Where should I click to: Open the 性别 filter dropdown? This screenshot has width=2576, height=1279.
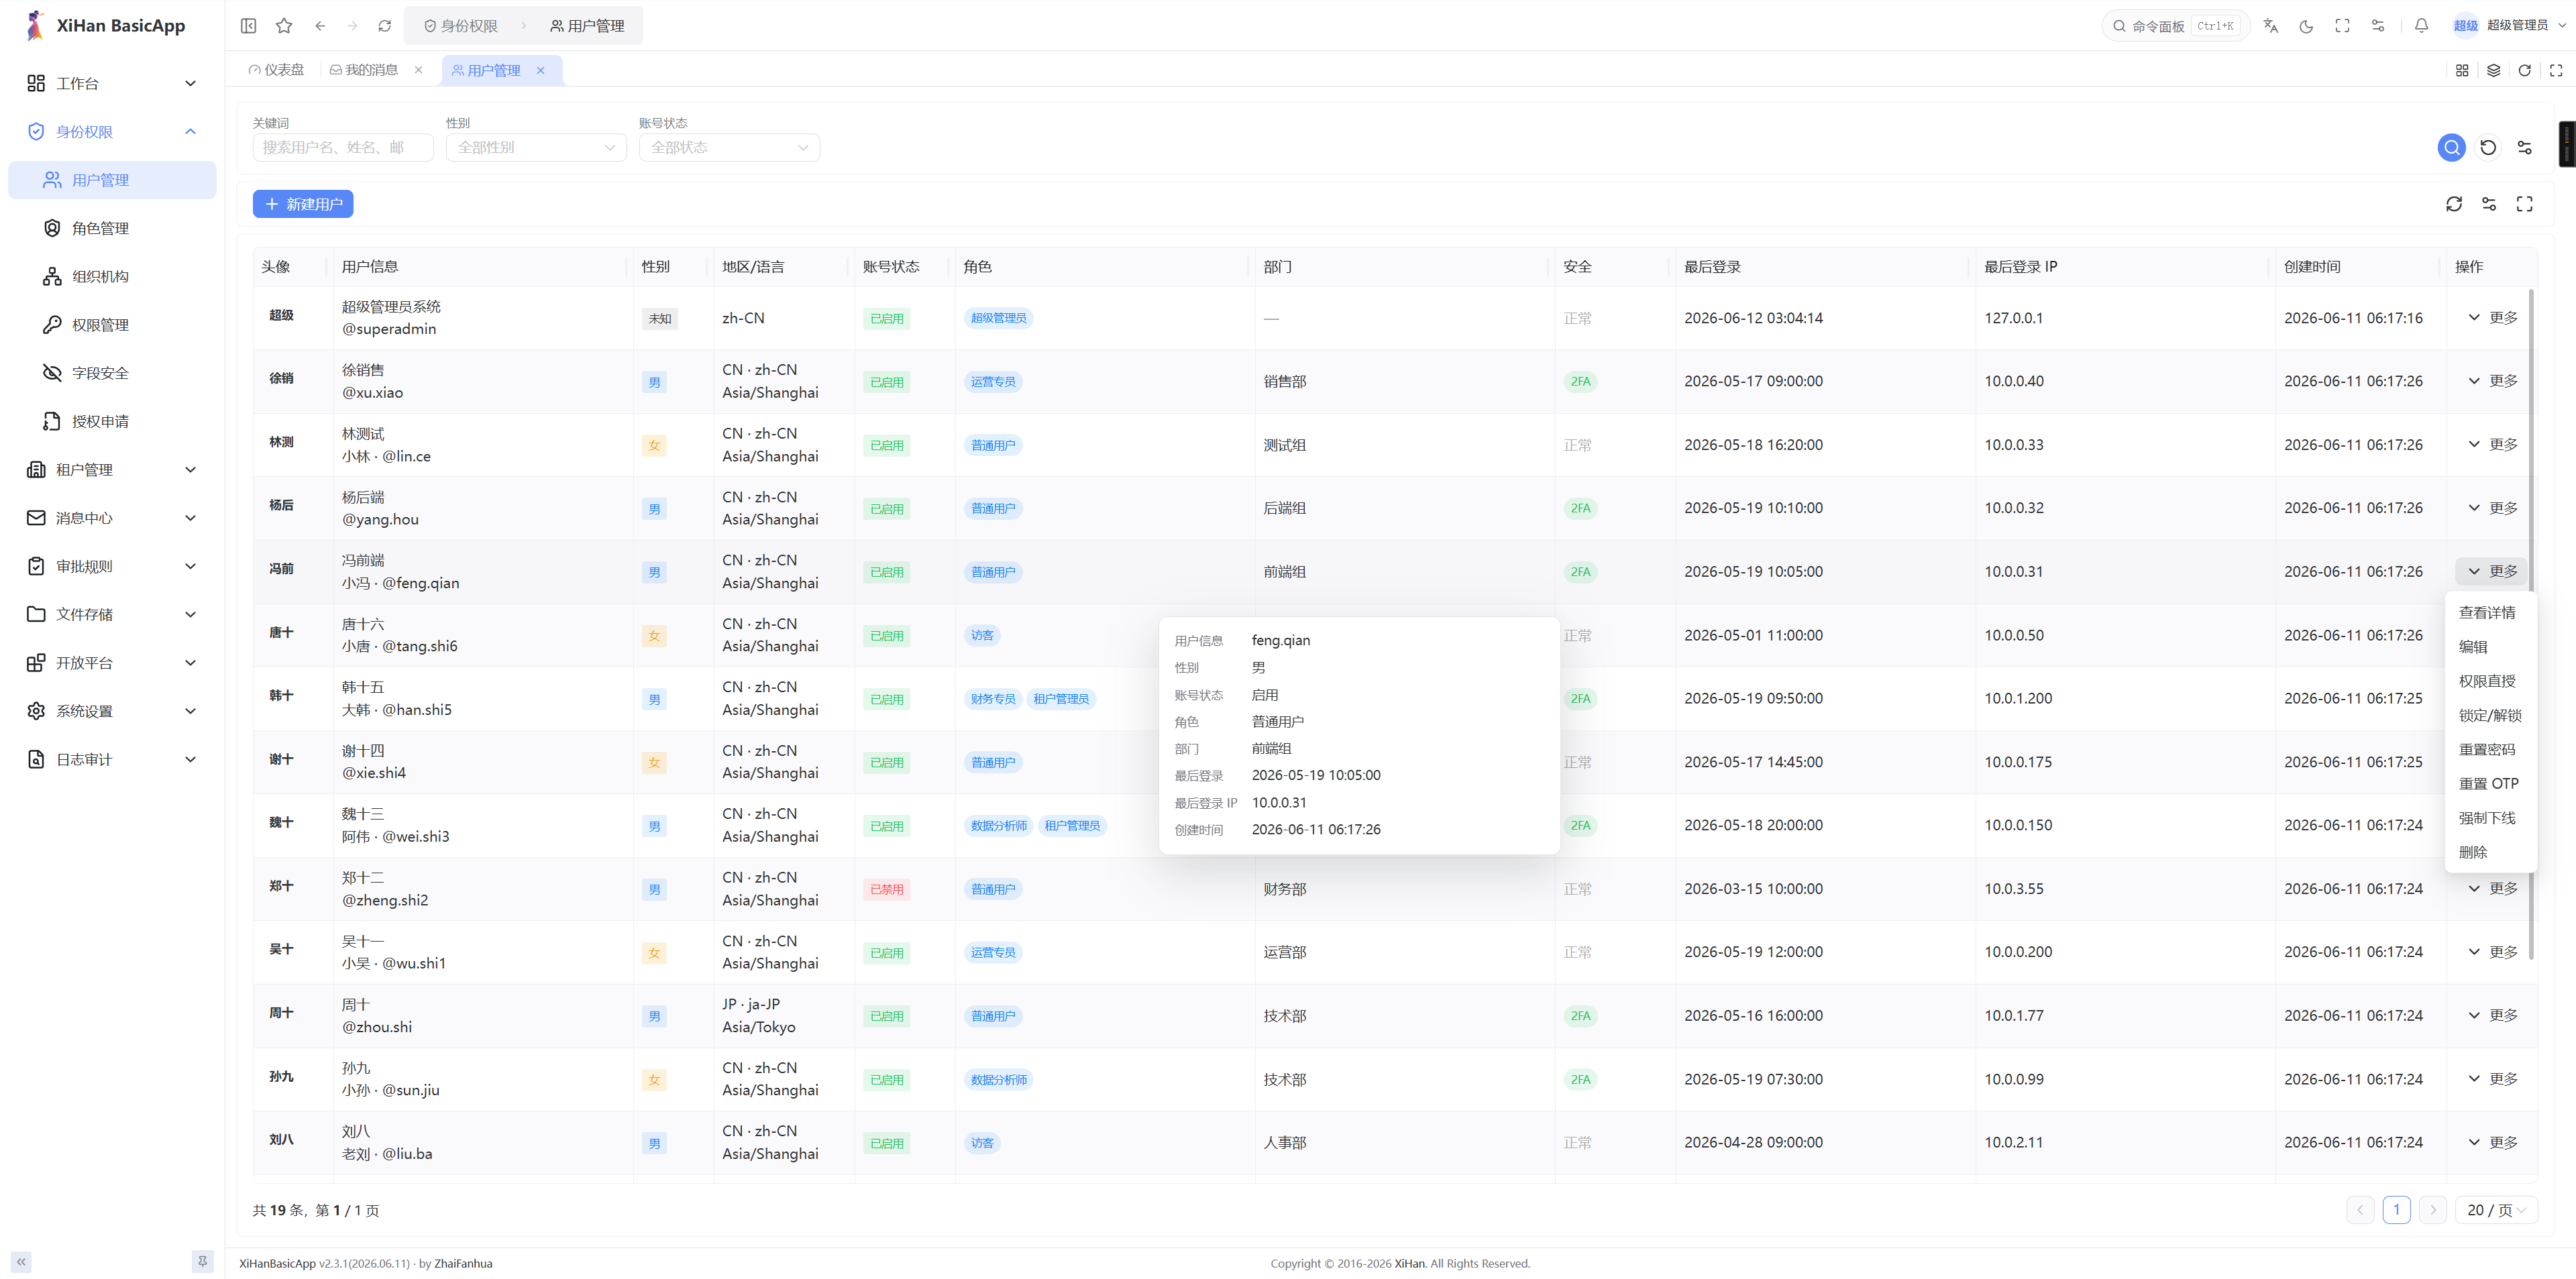536,148
